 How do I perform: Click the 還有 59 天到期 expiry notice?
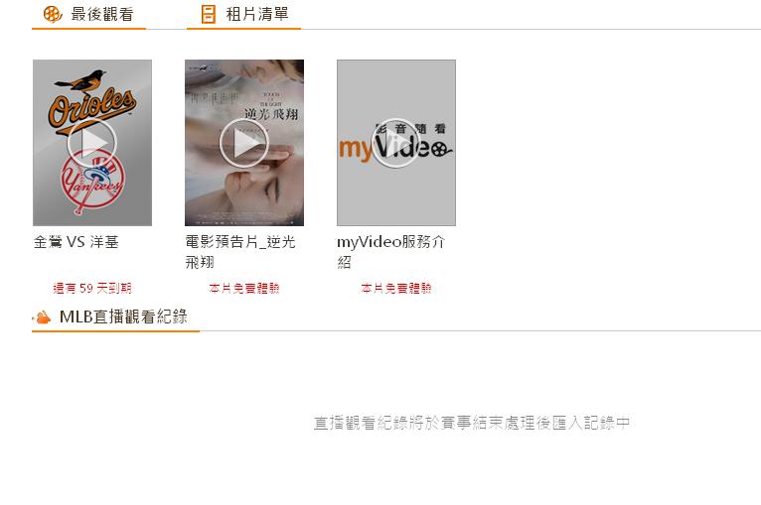(92, 289)
